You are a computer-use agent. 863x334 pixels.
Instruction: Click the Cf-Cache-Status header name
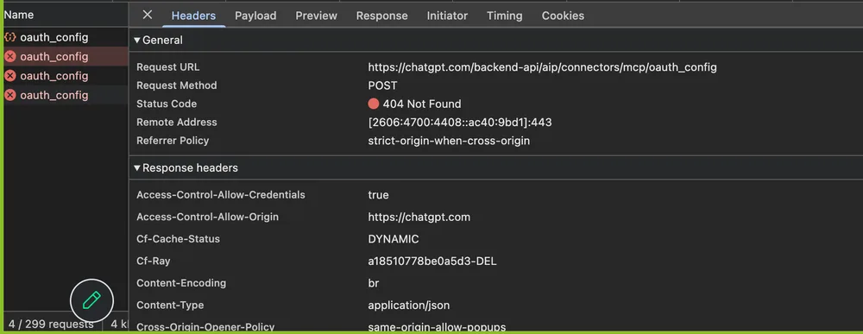pos(178,239)
